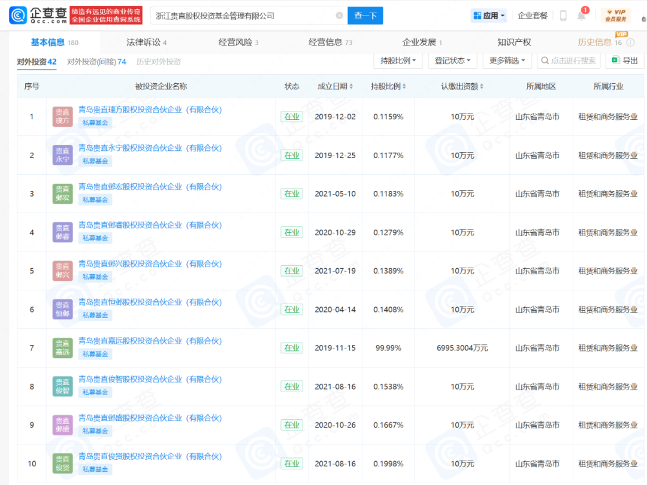Open the 持股比例 filter dropdown

(398, 60)
